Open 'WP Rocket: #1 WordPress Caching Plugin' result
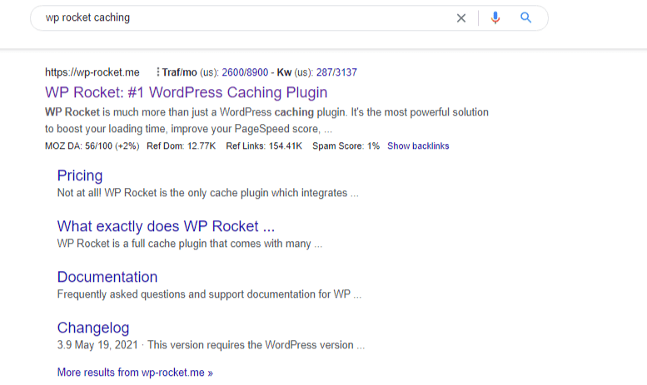Image resolution: width=647 pixels, height=385 pixels. coord(186,92)
